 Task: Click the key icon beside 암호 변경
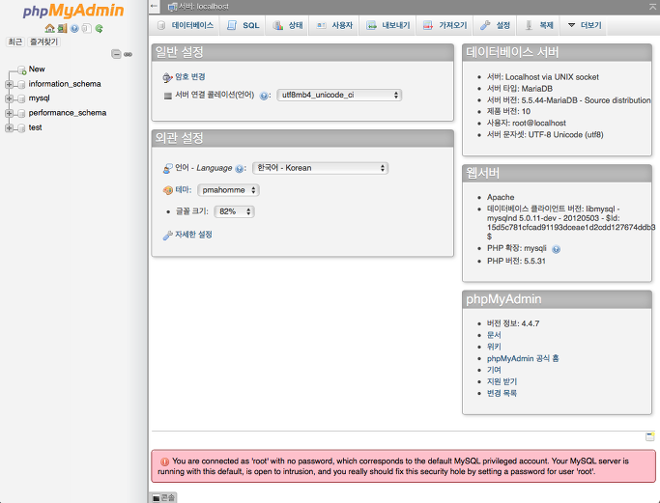167,77
